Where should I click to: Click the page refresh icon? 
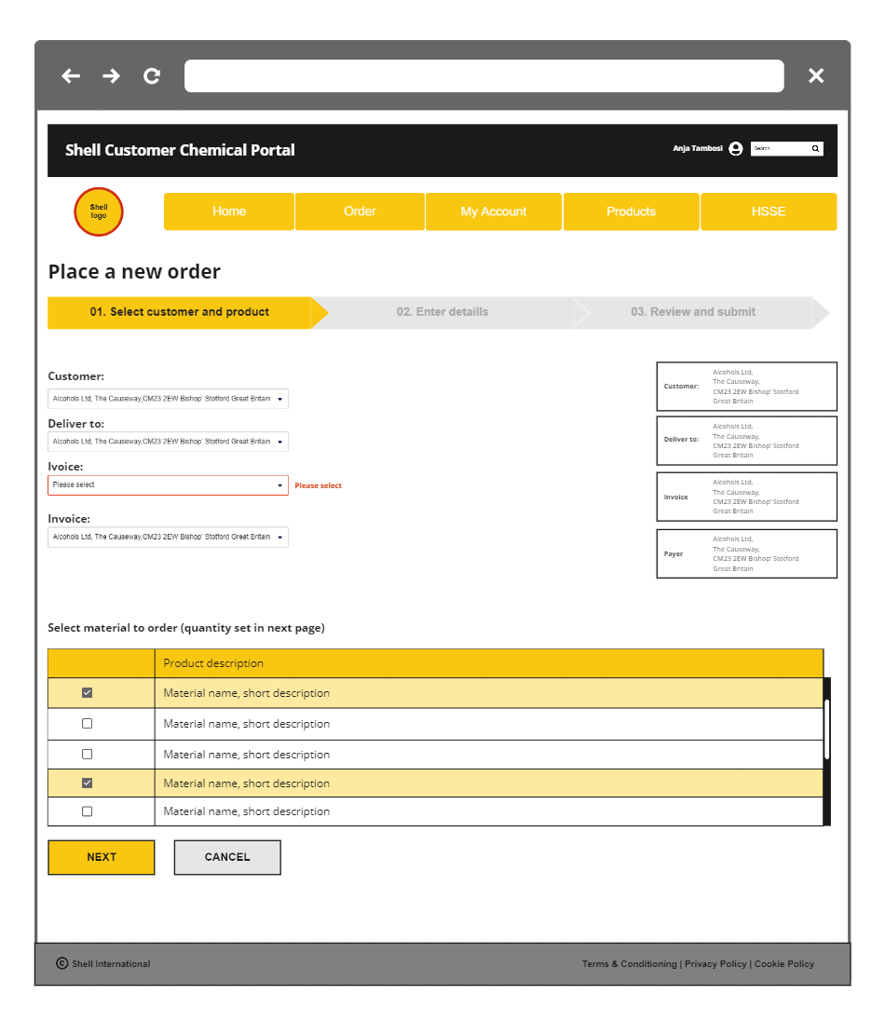tap(151, 75)
